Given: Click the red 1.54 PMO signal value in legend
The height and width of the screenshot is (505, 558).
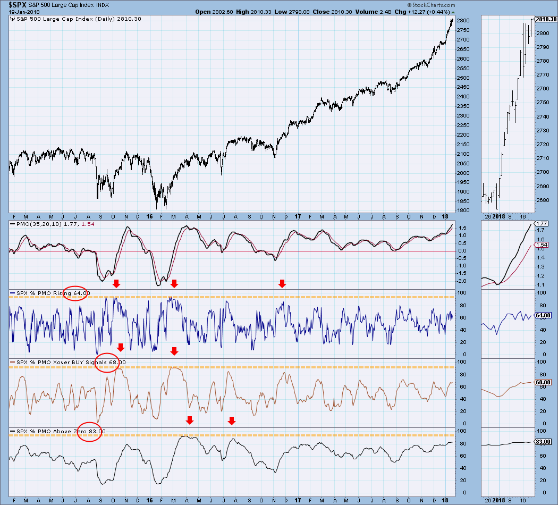Looking at the screenshot, I should click(88, 224).
